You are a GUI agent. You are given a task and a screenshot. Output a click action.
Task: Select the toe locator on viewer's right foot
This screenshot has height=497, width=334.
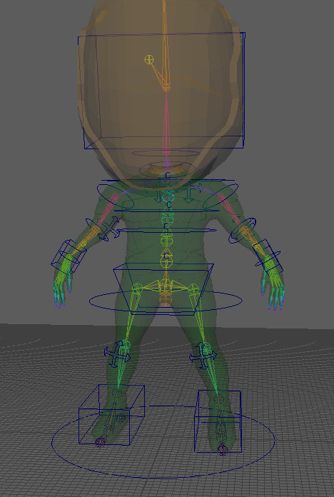(x=222, y=449)
